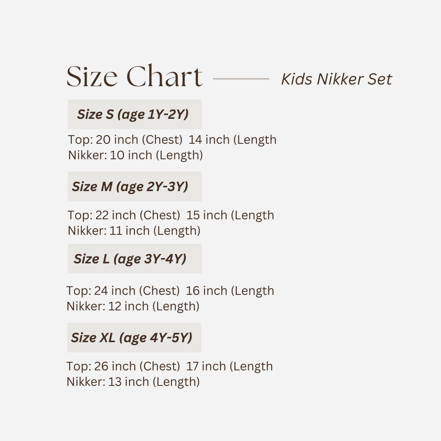Click 'Nikker: 10 inch (Length)' line

point(135,155)
